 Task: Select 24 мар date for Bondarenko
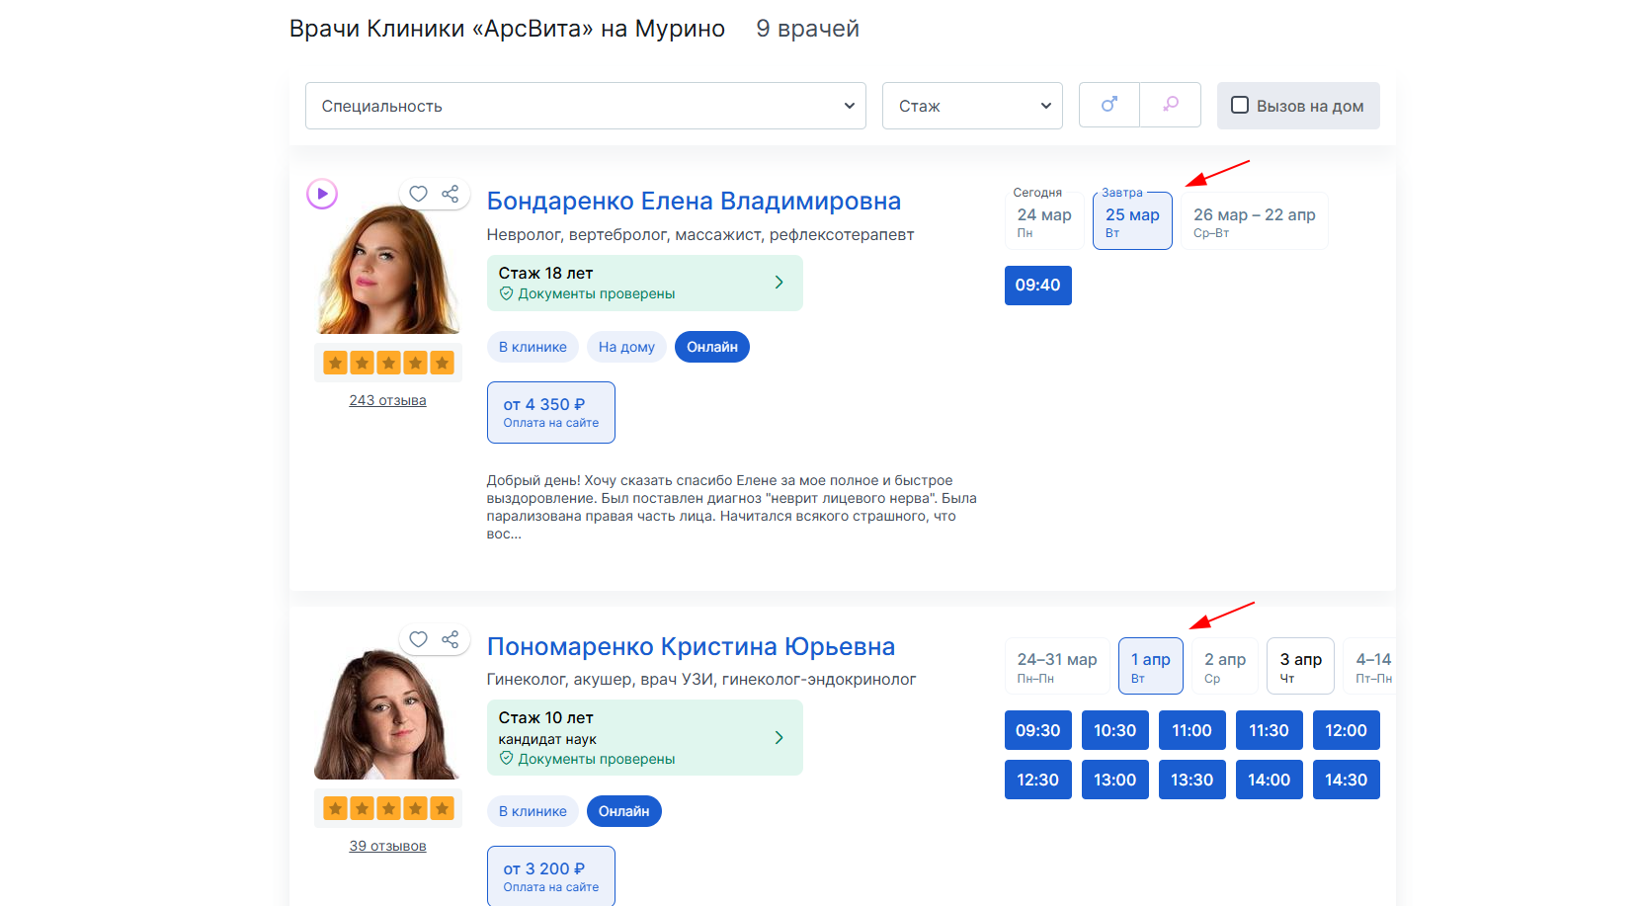coord(1044,221)
